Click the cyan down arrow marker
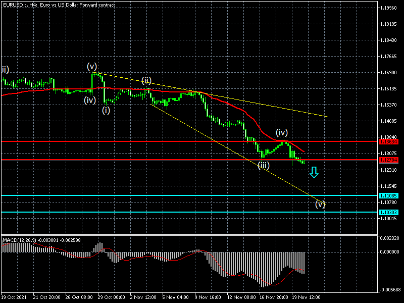404x303 pixels. click(314, 172)
